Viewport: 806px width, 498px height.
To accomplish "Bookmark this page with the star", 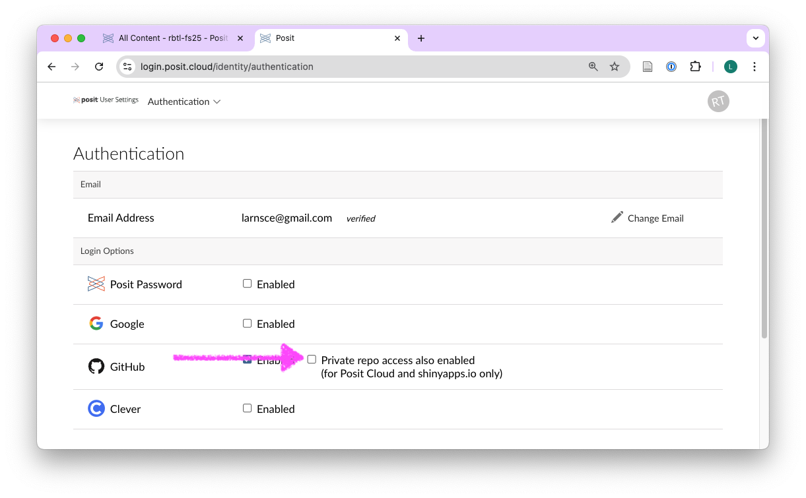I will 615,67.
